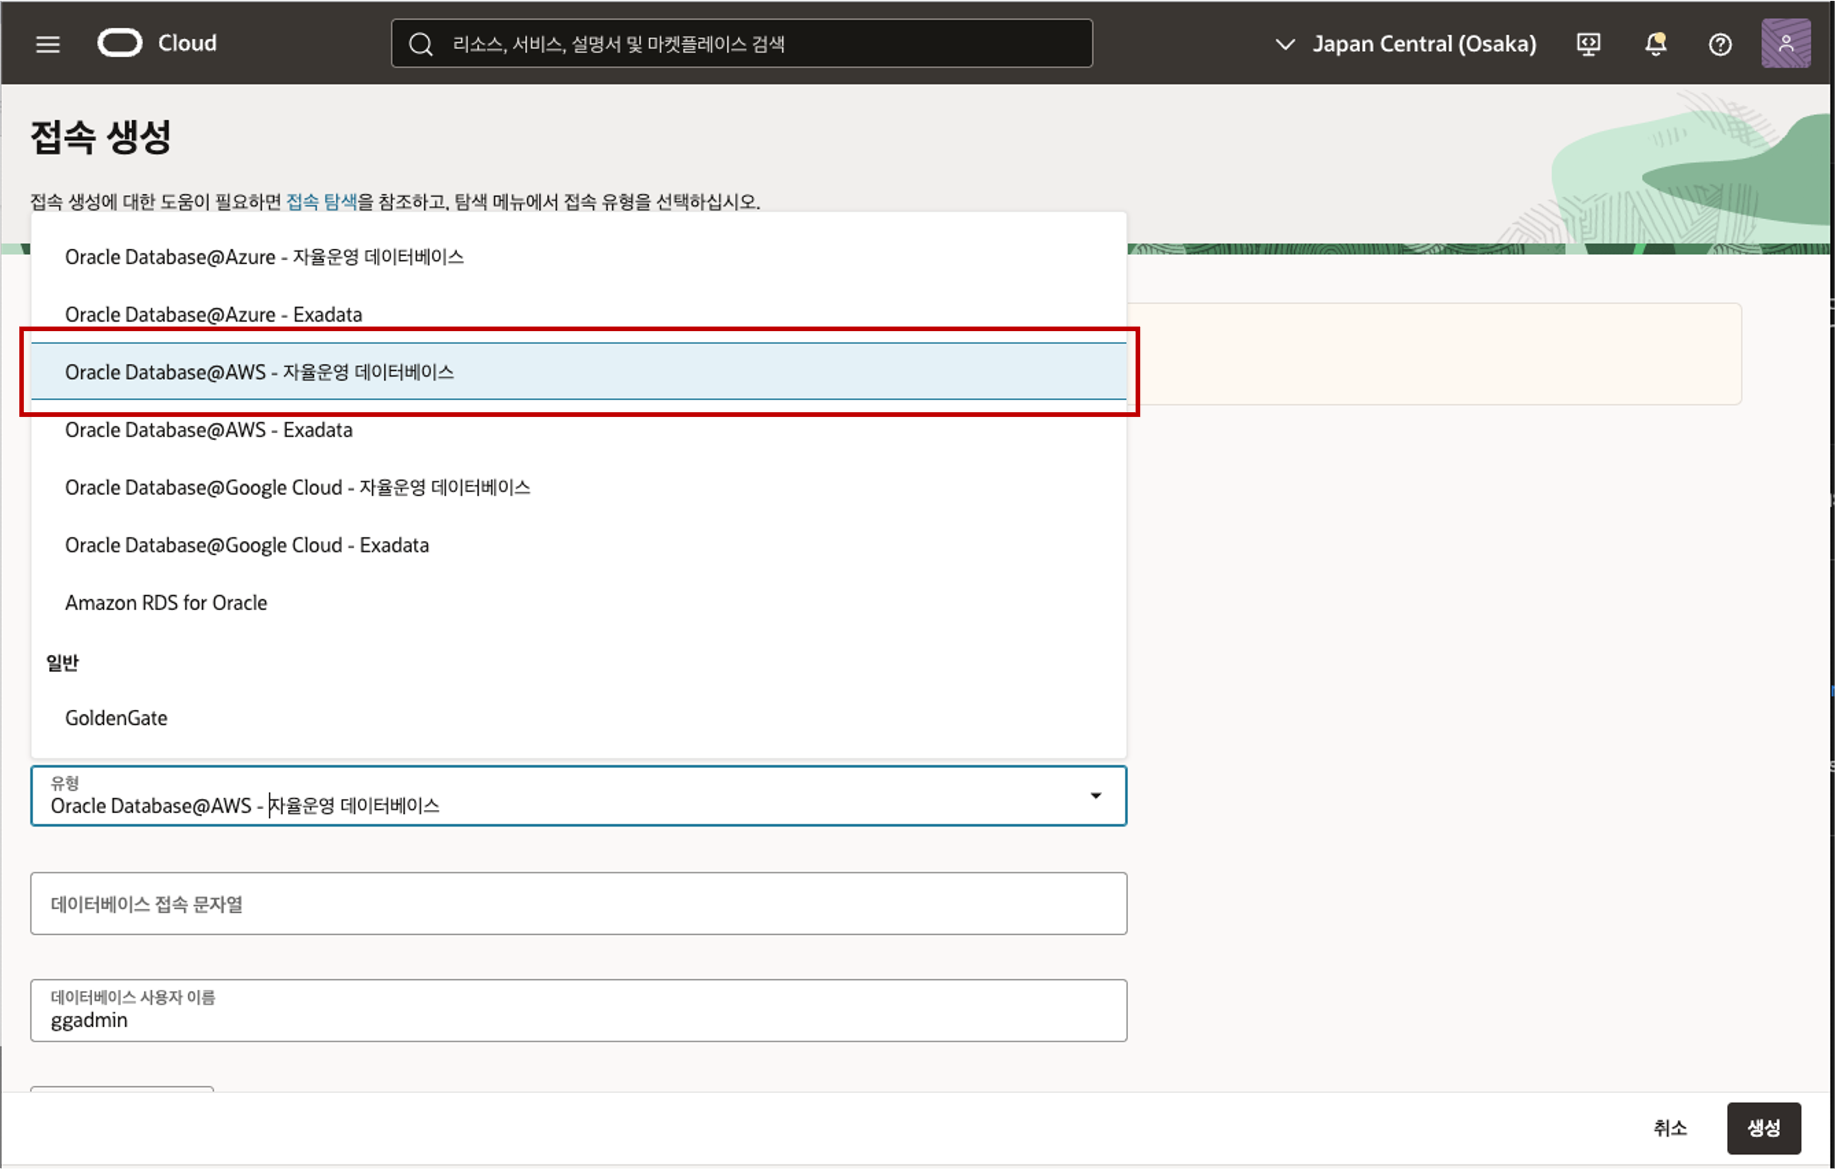Click the 데이터베이스 사용자 이름 field
The image size is (1837, 1169).
point(577,1011)
